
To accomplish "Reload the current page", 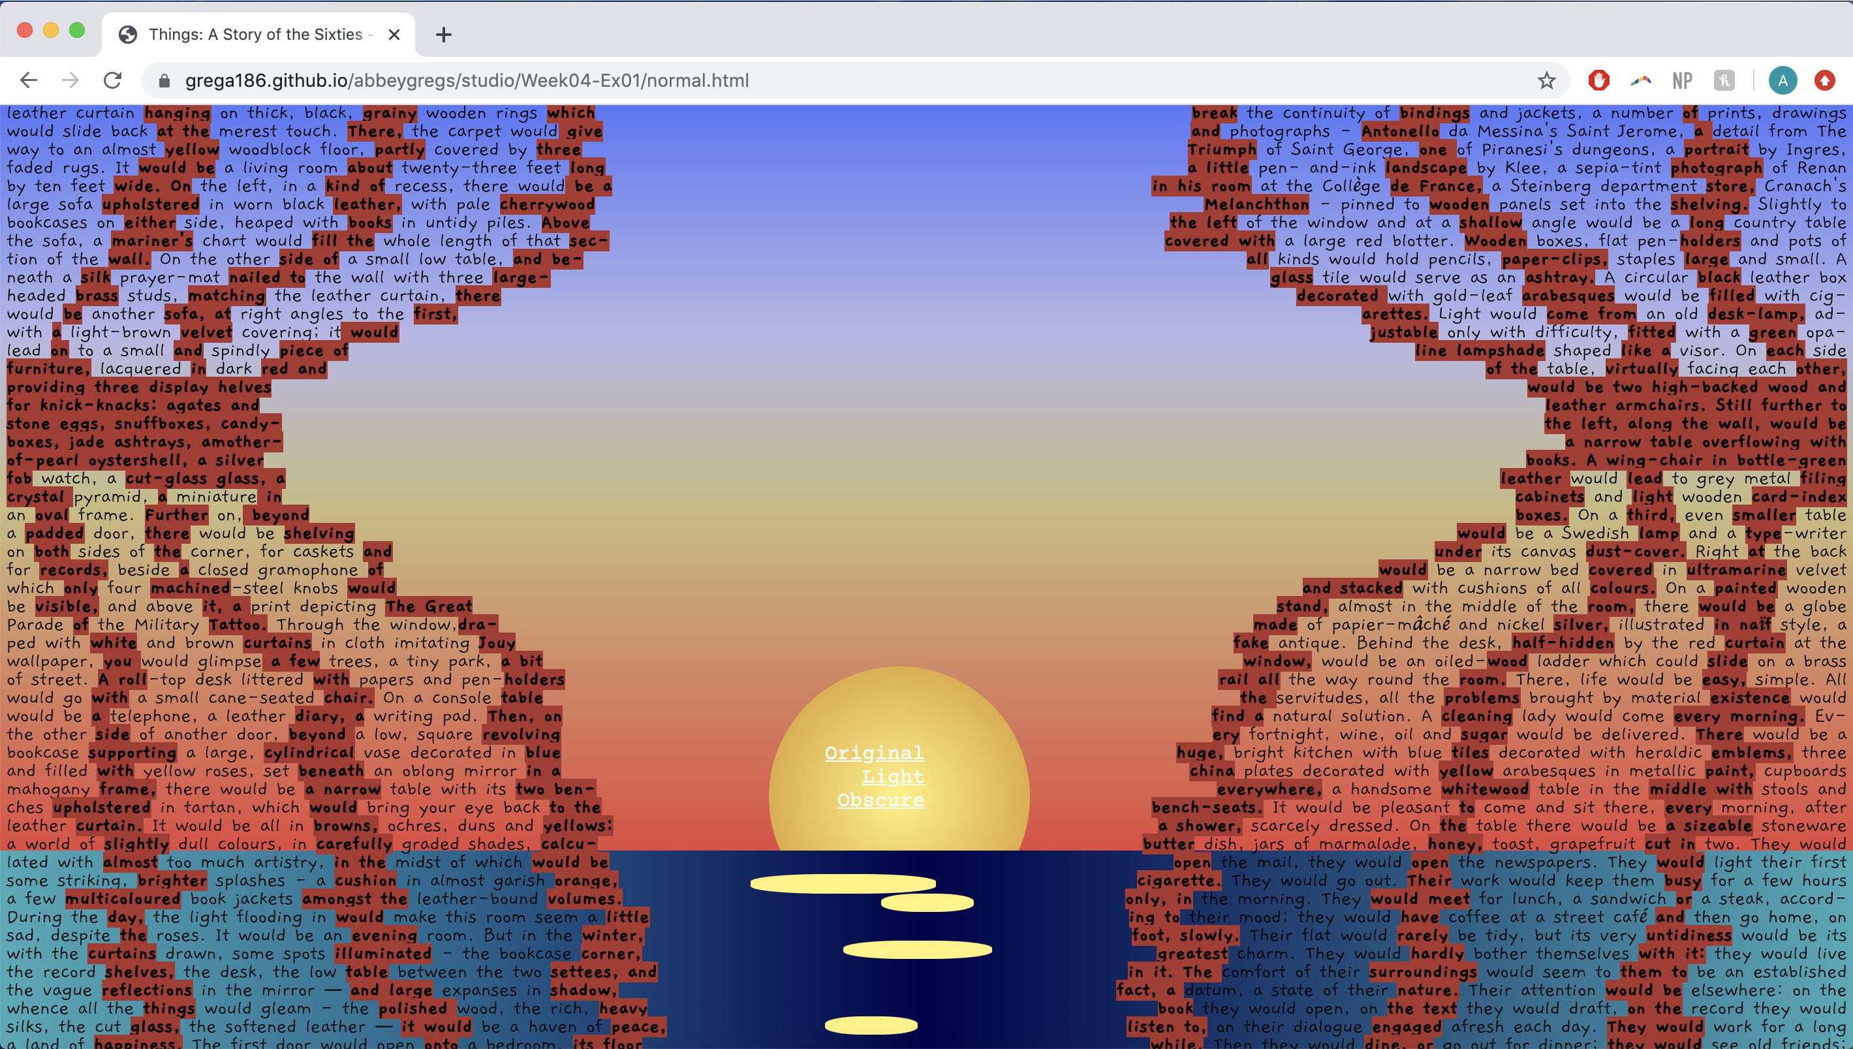I will [112, 80].
